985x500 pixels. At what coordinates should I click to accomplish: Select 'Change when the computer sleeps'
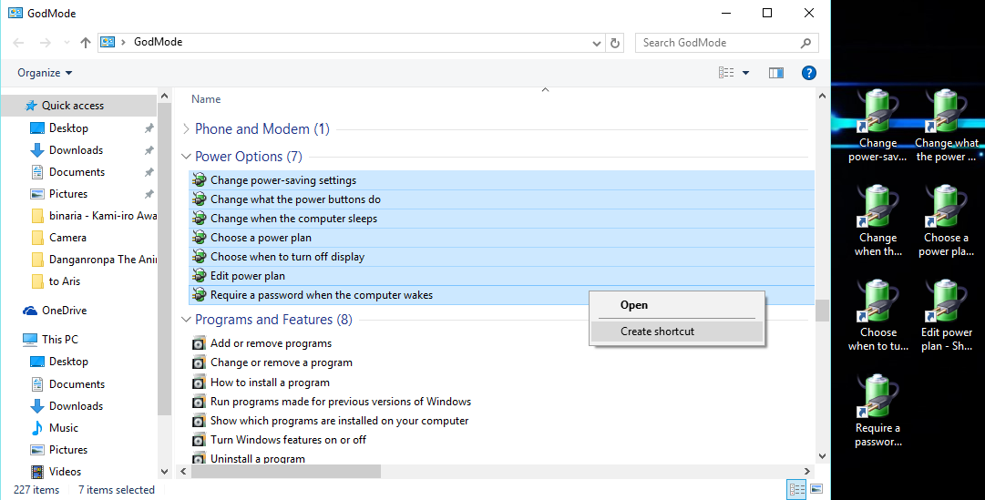click(x=501, y=219)
